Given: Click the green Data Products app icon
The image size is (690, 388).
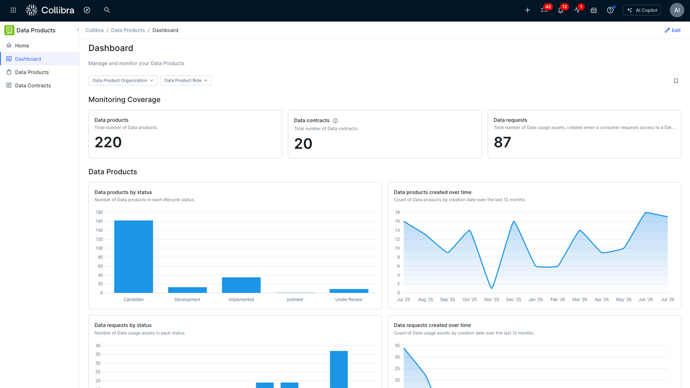Looking at the screenshot, I should click(9, 30).
